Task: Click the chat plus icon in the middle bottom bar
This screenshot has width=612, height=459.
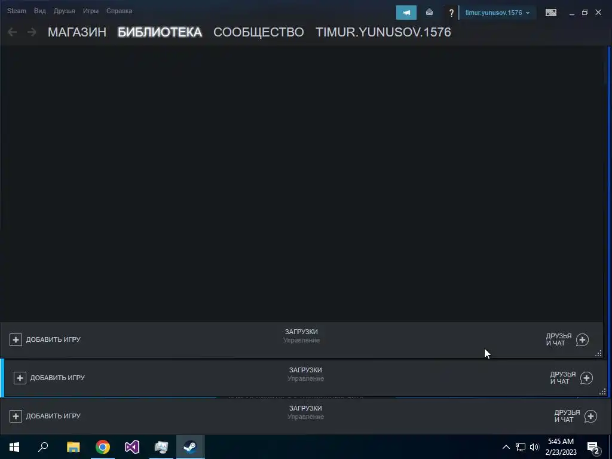Action: [587, 378]
